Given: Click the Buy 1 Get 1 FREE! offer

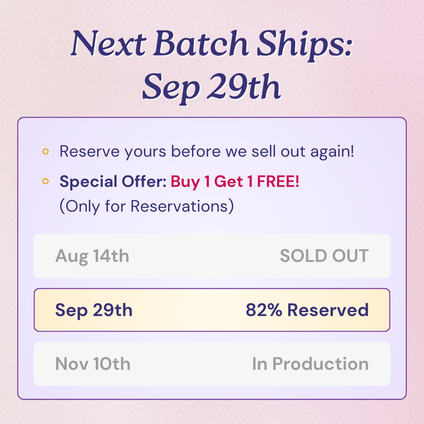Looking at the screenshot, I should tap(235, 181).
